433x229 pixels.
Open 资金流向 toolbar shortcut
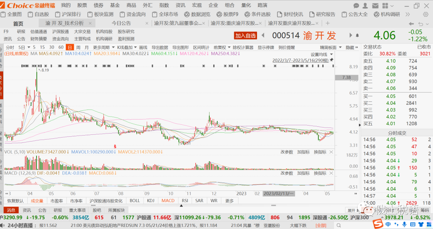[133, 14]
